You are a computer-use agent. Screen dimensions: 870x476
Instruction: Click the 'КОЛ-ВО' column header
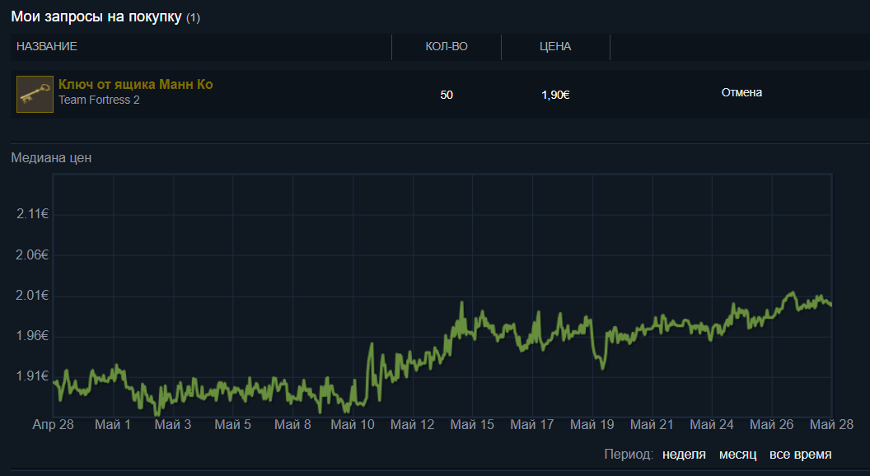446,47
